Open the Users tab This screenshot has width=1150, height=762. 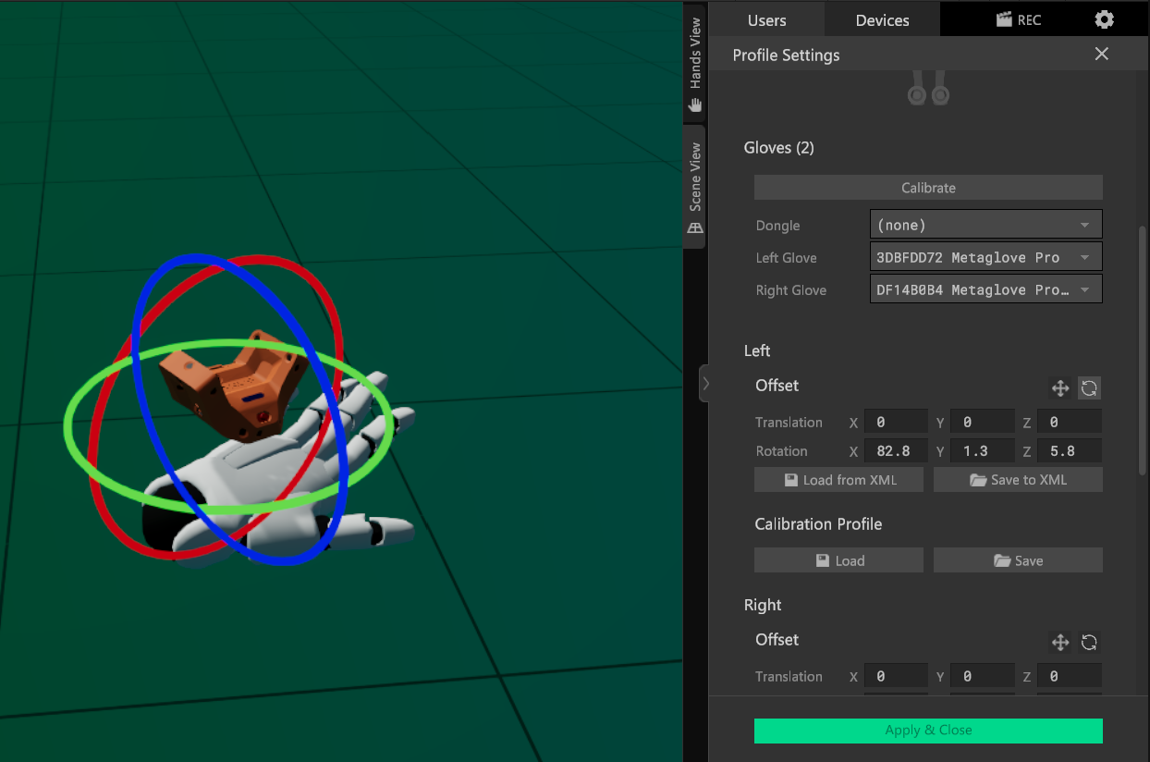tap(766, 19)
